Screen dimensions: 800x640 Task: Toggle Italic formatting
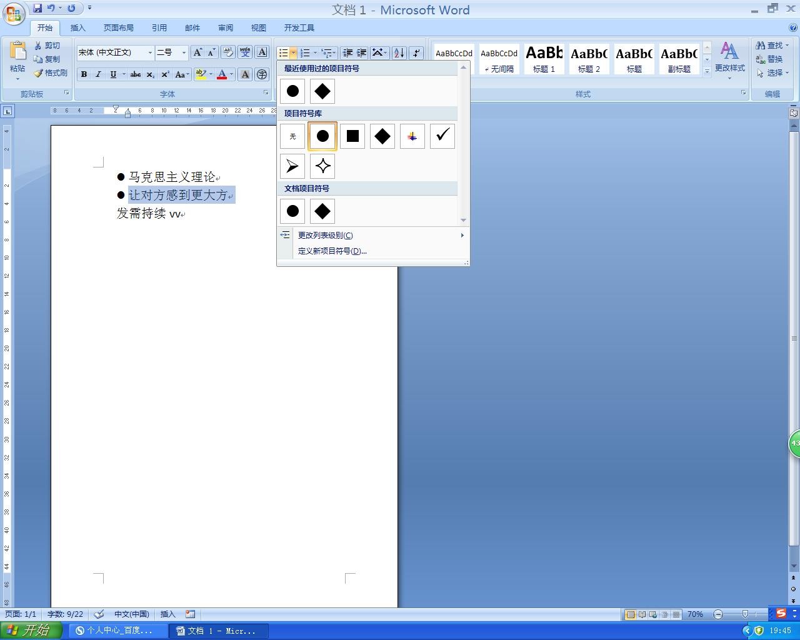coord(98,74)
